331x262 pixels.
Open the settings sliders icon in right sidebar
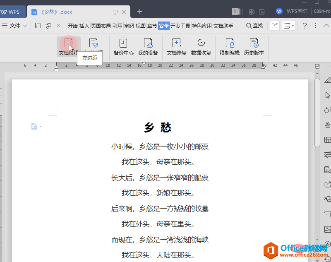pyautogui.click(x=327, y=154)
